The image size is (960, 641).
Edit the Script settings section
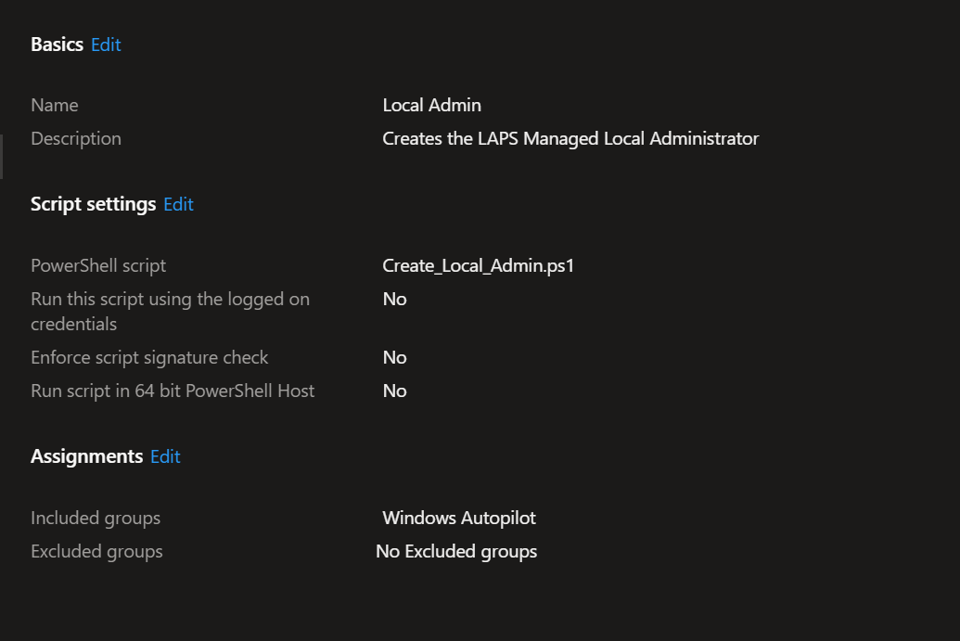coord(178,204)
